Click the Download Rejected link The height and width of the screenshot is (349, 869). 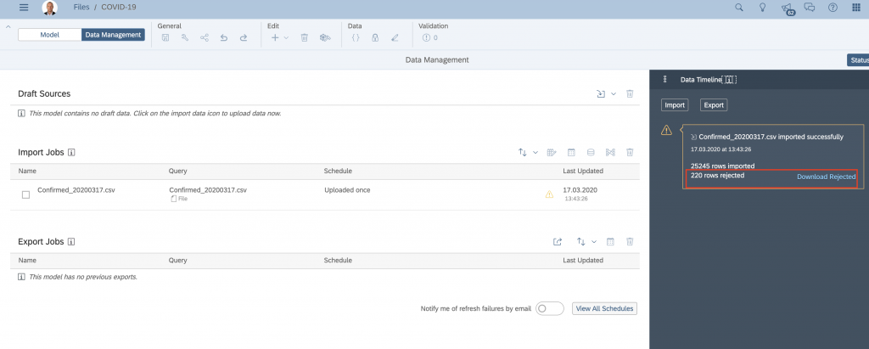tap(827, 177)
